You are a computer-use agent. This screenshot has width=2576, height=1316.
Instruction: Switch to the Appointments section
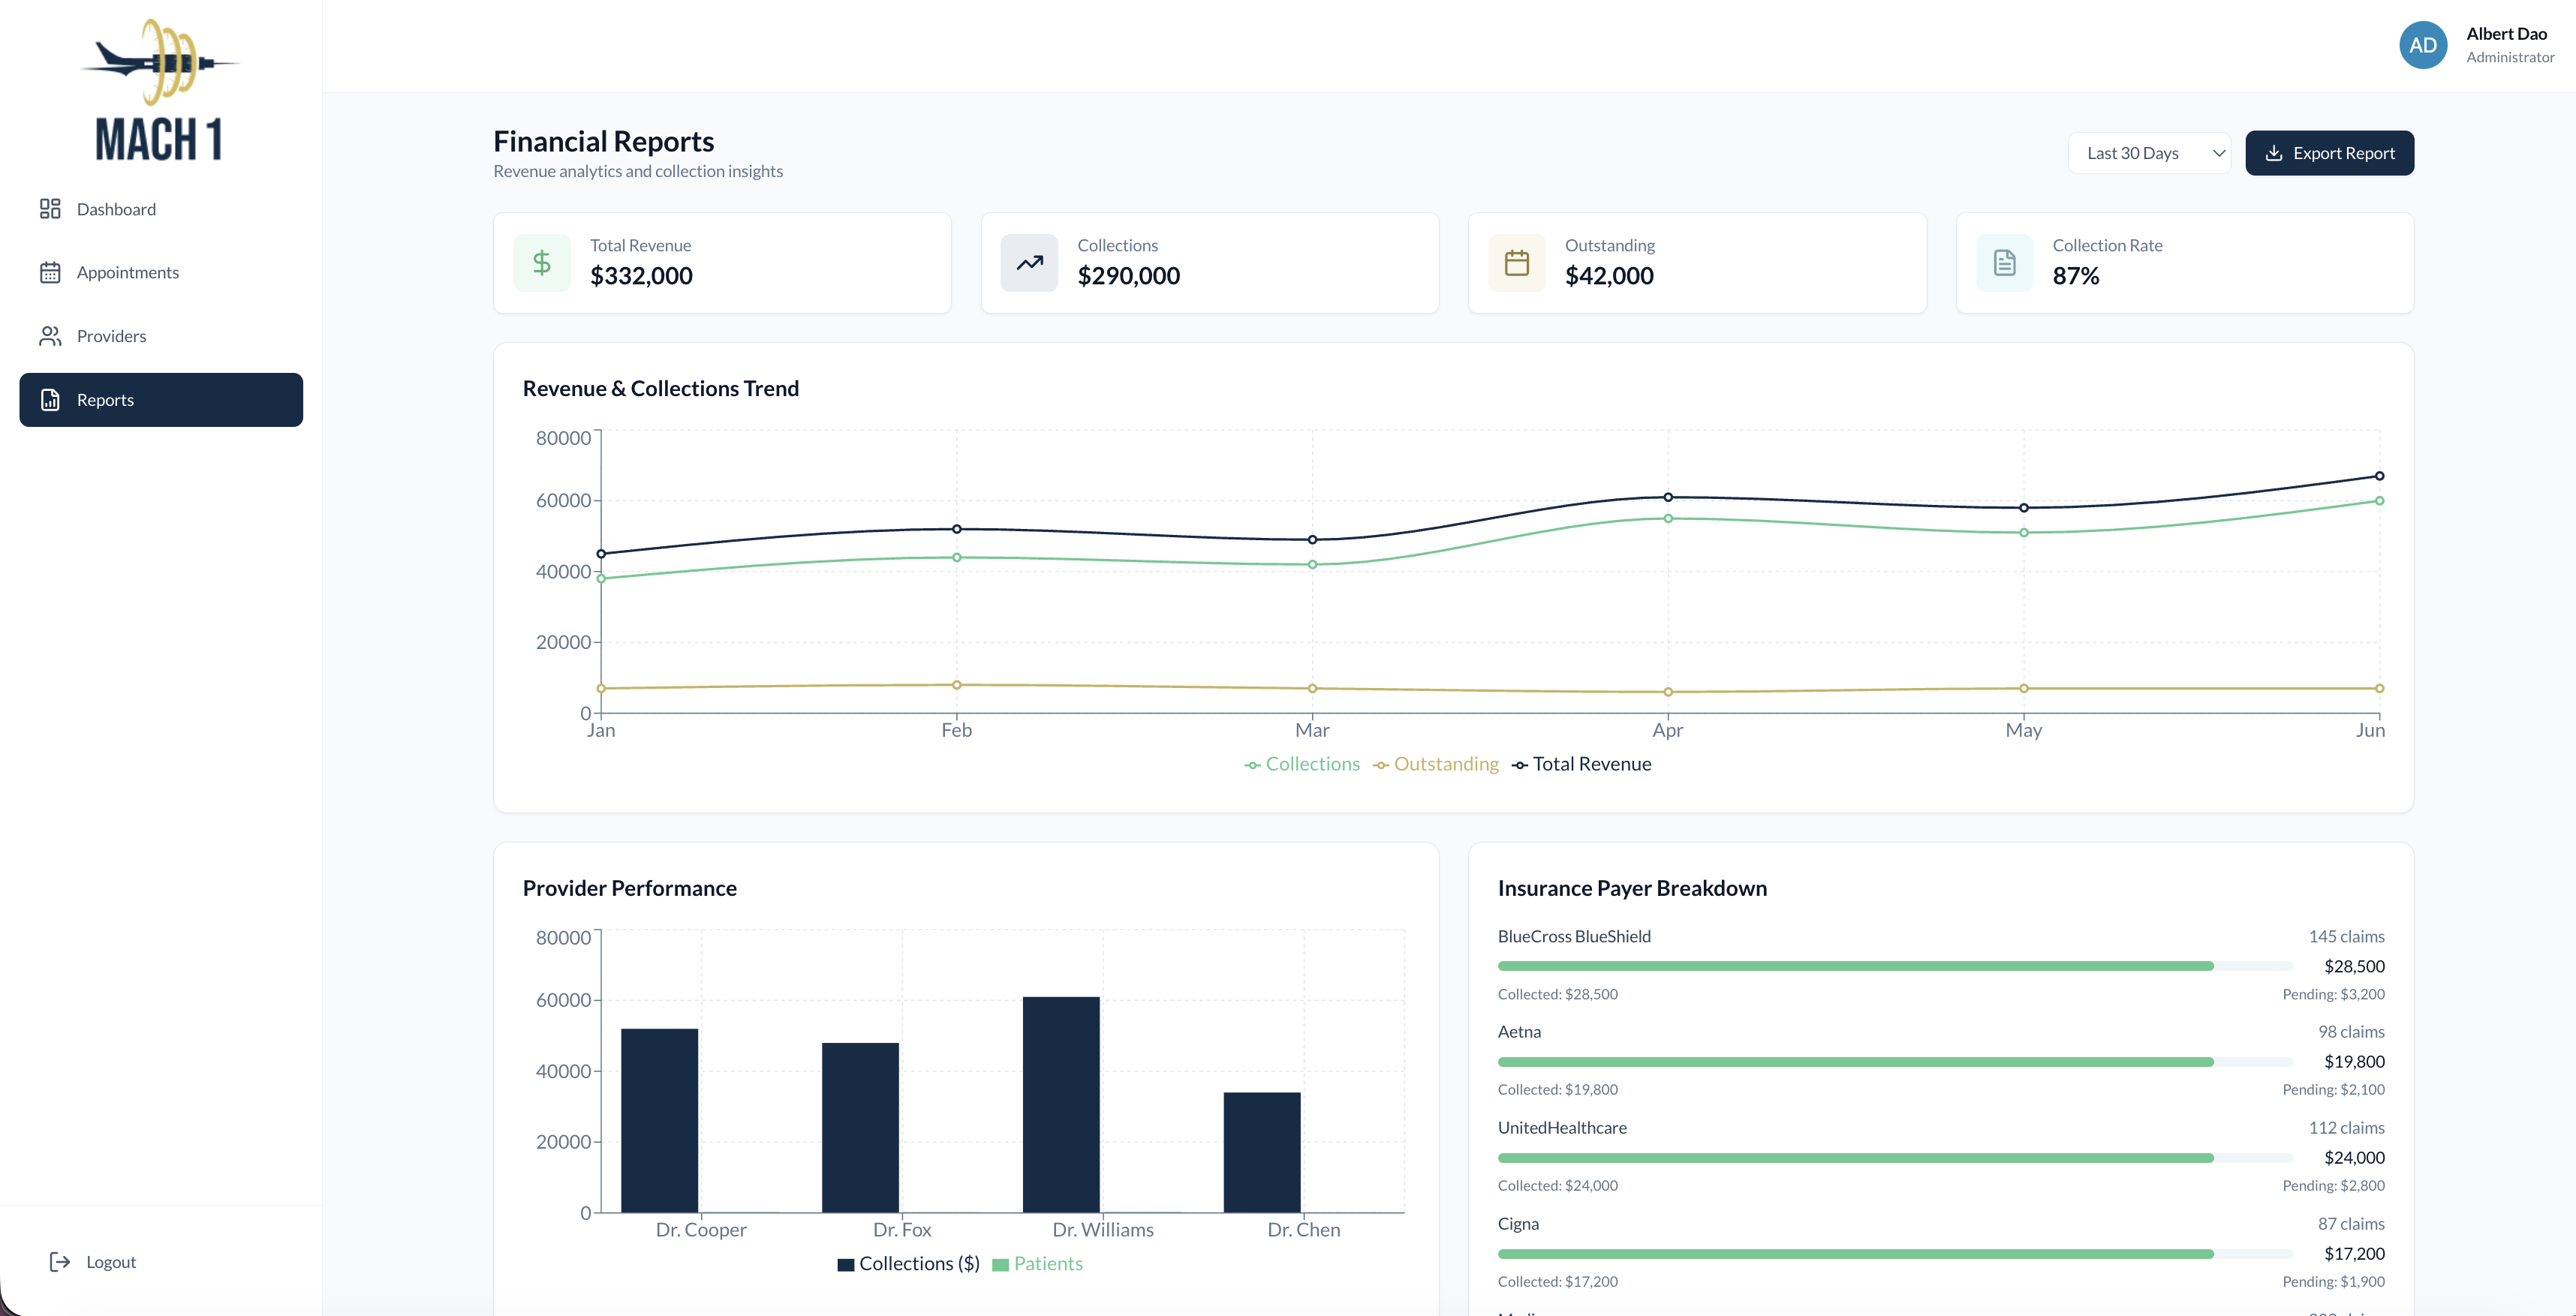pos(128,272)
